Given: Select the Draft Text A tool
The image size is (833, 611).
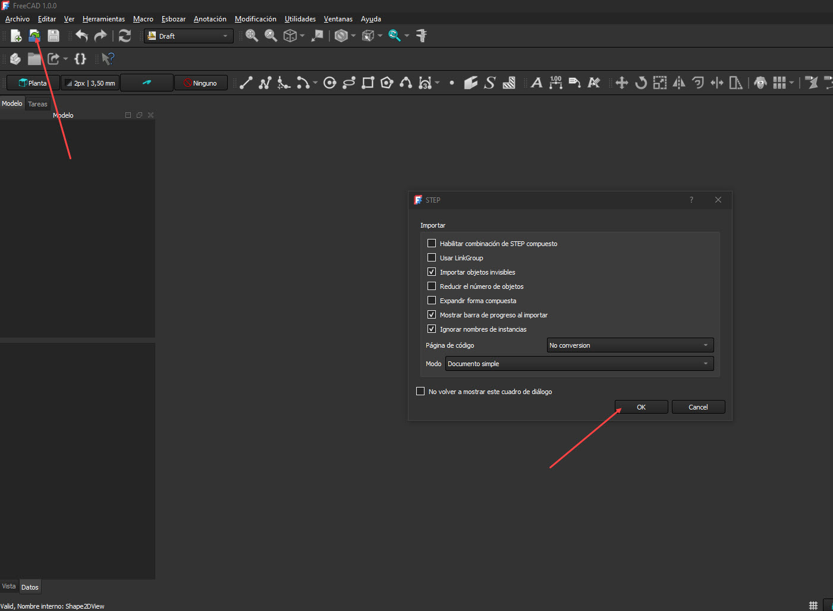Looking at the screenshot, I should click(x=536, y=83).
